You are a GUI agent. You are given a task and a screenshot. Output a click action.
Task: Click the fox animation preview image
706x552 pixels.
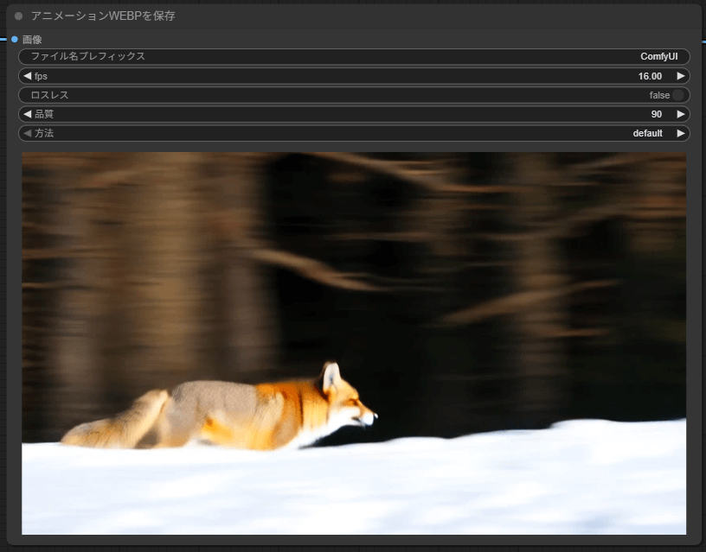click(354, 344)
